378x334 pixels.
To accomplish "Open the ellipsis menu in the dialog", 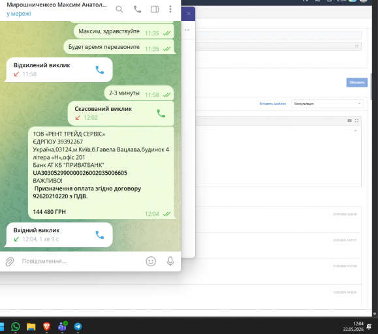I will point(187,30).
